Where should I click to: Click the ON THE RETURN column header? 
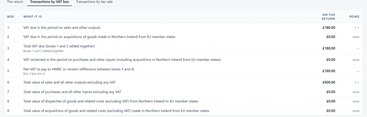pos(329,17)
